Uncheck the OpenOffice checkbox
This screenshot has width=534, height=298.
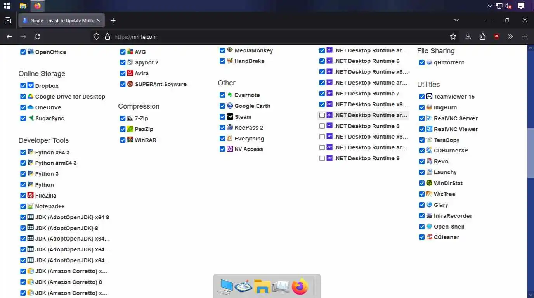[x=23, y=52]
